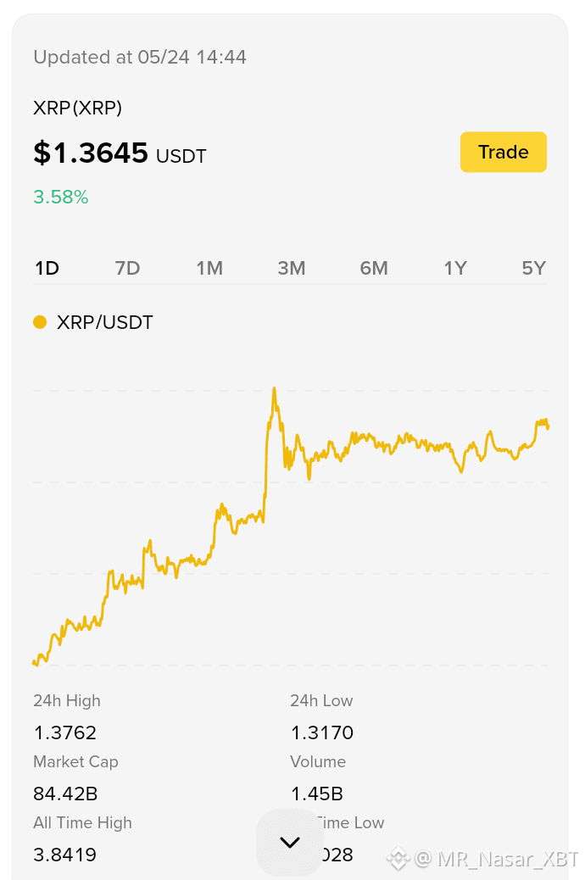The width and height of the screenshot is (585, 880).
Task: Click the Market Cap value 84.42B
Action: click(x=65, y=794)
